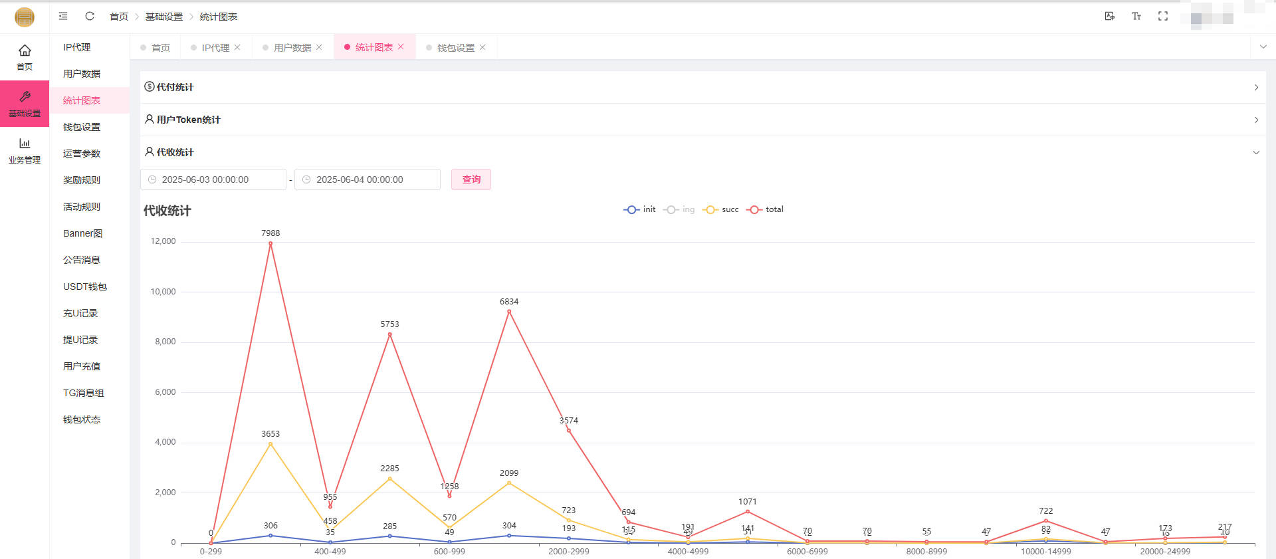Hide the succ series in legend

click(x=720, y=209)
